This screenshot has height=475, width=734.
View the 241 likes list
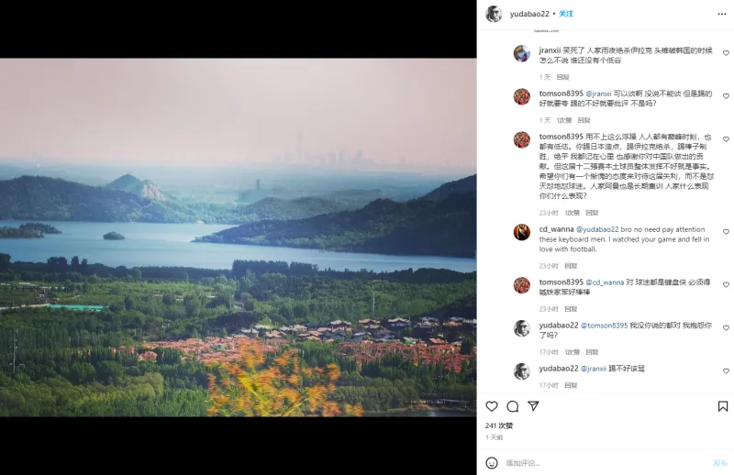[499, 425]
